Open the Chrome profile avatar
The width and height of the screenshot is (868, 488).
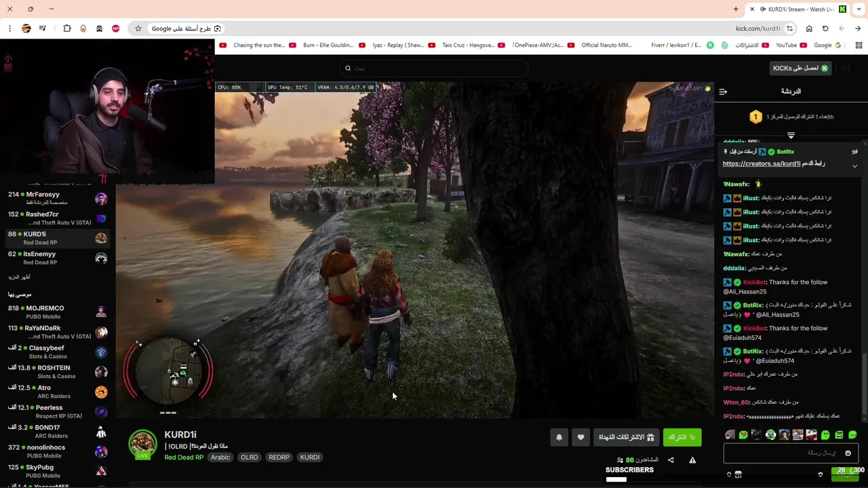[x=26, y=28]
